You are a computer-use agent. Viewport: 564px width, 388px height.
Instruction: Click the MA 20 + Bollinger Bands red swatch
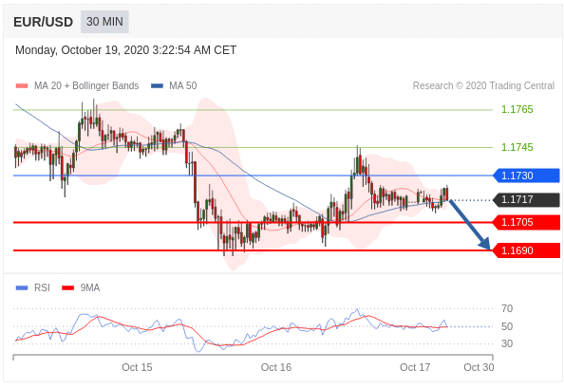click(x=22, y=86)
